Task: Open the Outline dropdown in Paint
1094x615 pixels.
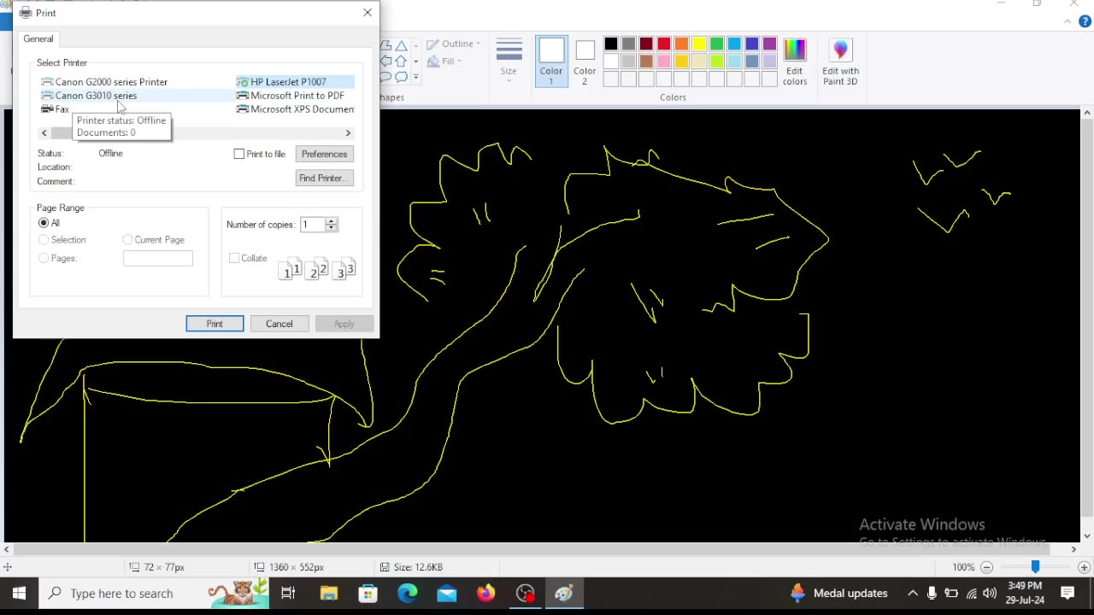Action: pyautogui.click(x=454, y=44)
